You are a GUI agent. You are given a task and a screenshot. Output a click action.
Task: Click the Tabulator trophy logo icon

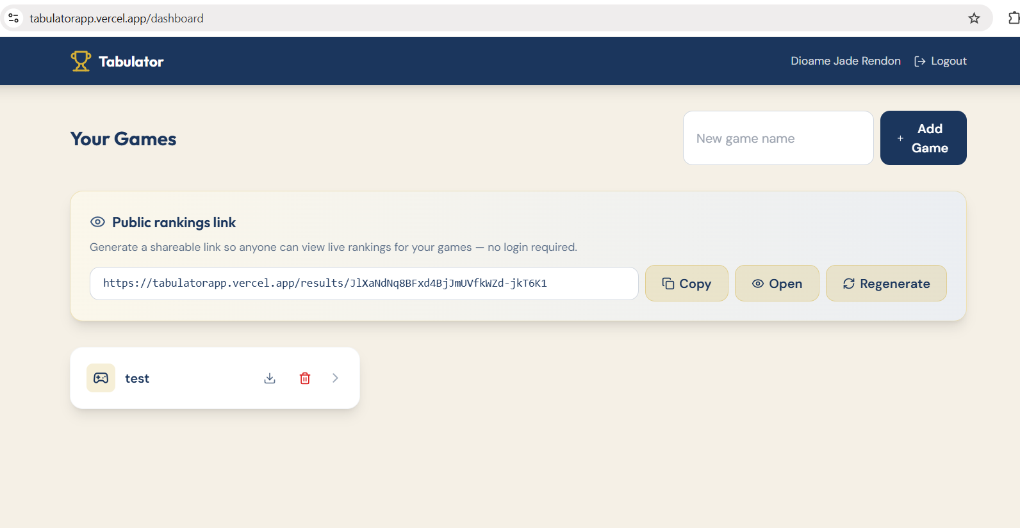click(x=81, y=61)
